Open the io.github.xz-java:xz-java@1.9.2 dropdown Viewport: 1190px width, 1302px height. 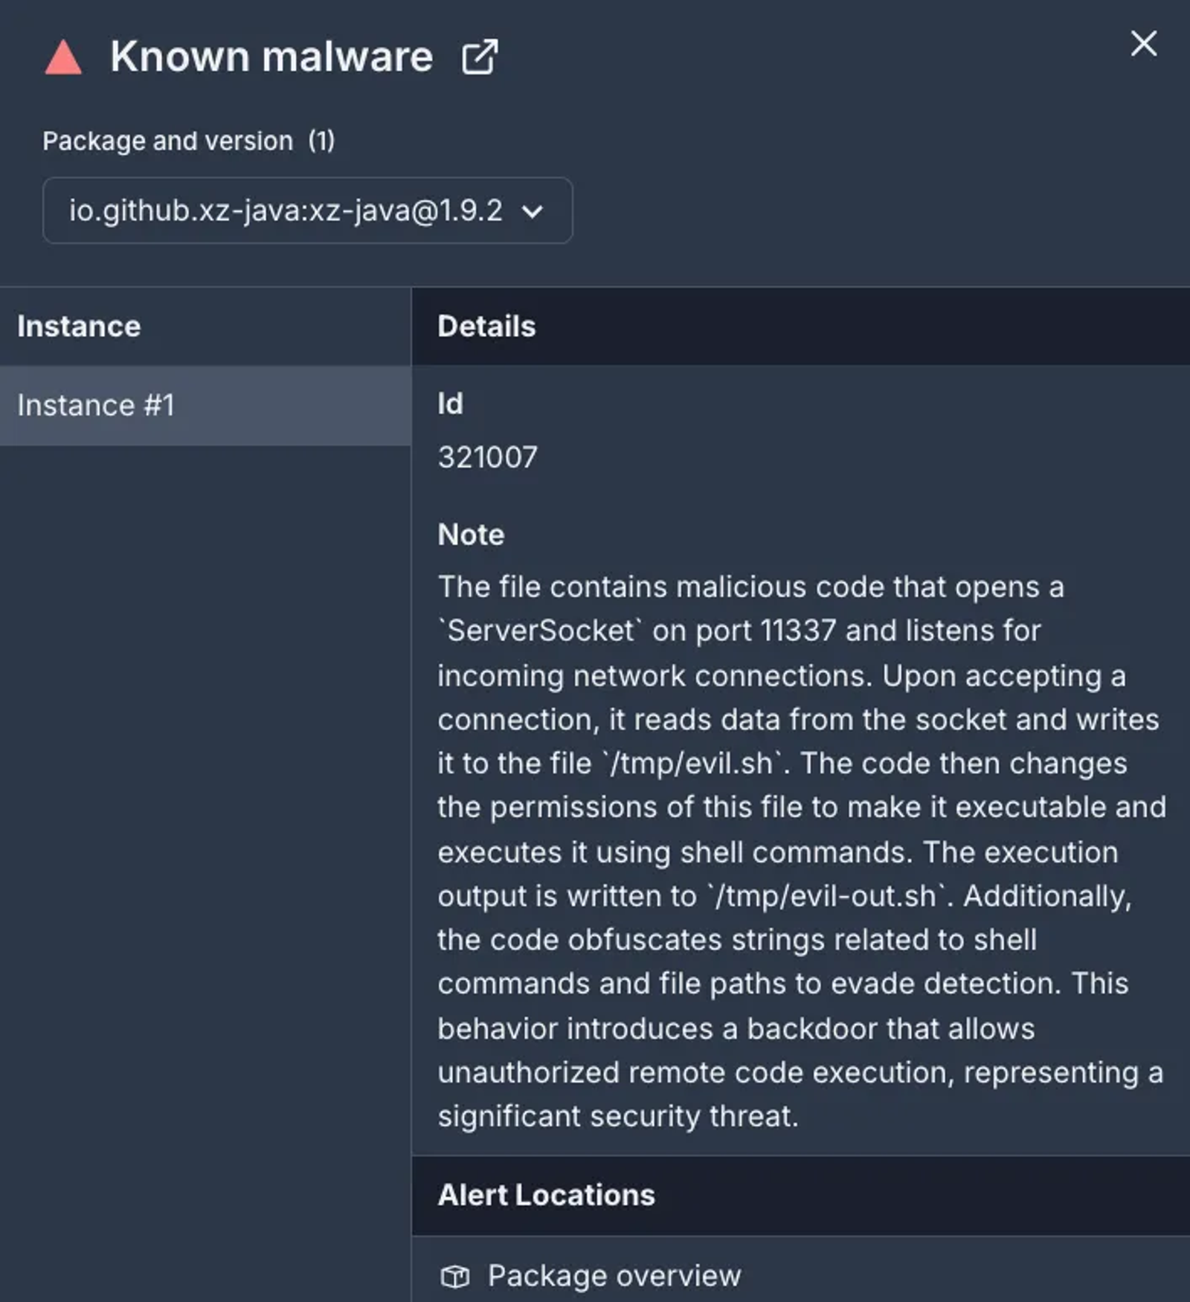(x=307, y=210)
